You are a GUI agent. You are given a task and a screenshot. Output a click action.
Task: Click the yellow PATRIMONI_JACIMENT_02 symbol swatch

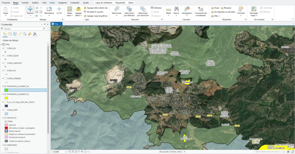click(x=6, y=98)
